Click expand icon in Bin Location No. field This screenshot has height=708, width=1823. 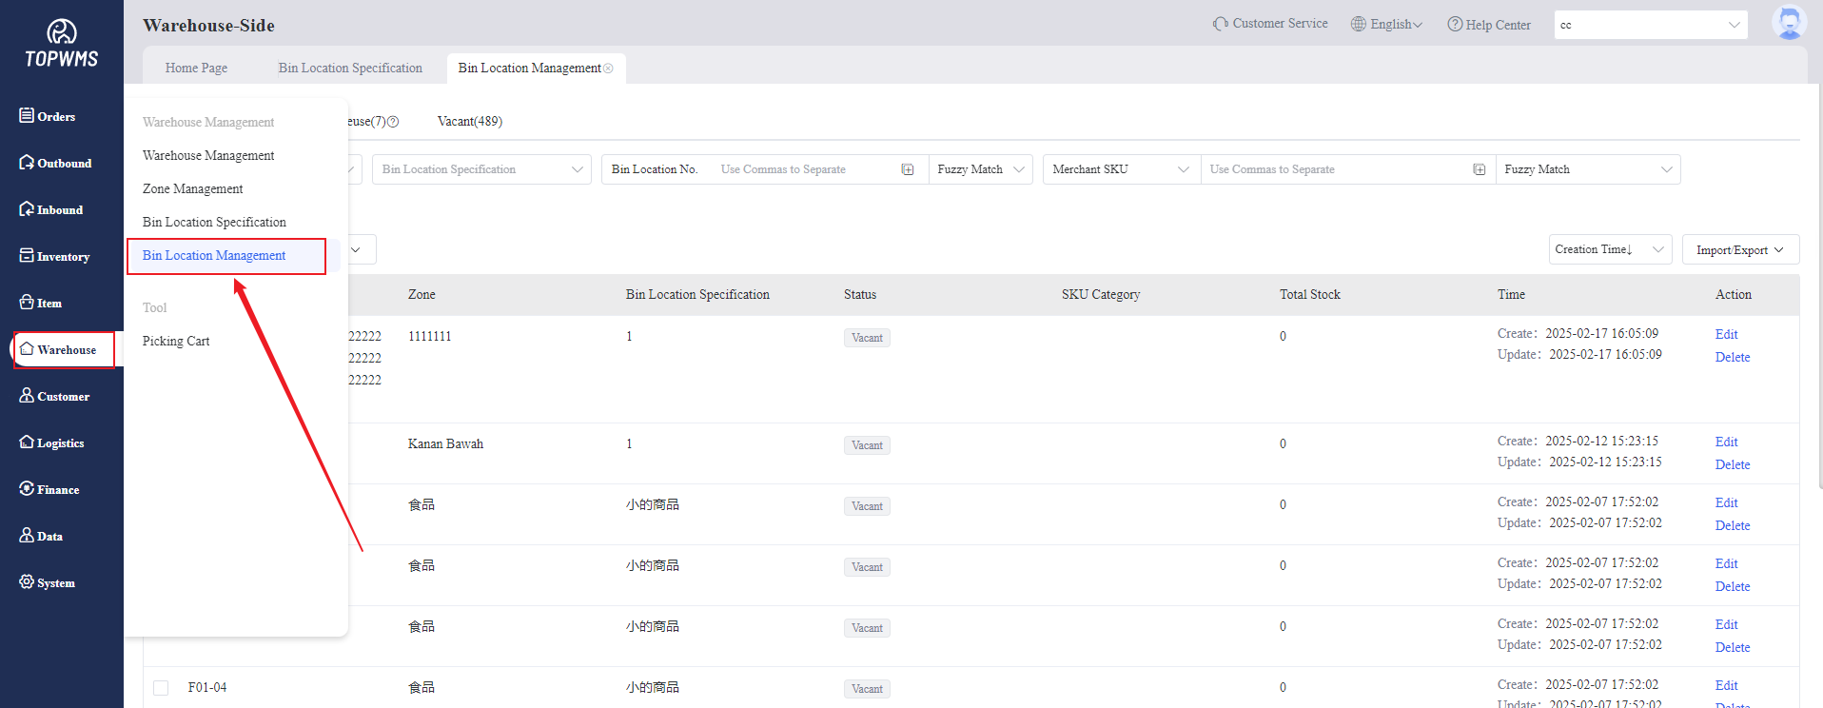pos(908,169)
